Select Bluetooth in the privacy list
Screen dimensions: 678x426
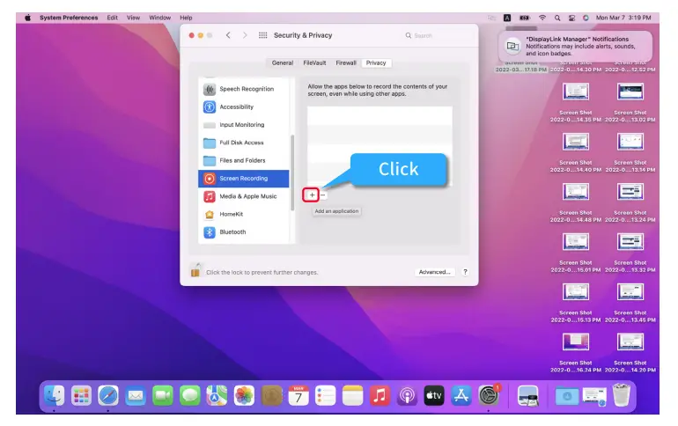click(x=244, y=232)
